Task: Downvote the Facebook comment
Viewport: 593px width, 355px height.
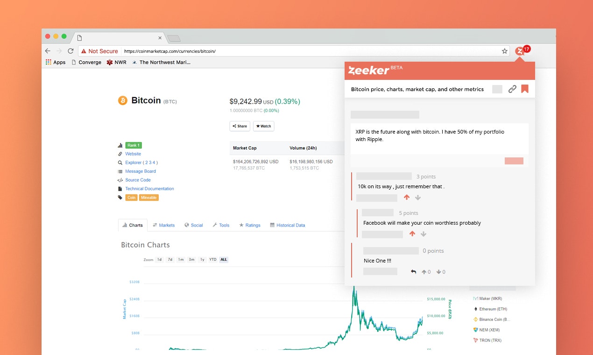Action: point(423,234)
